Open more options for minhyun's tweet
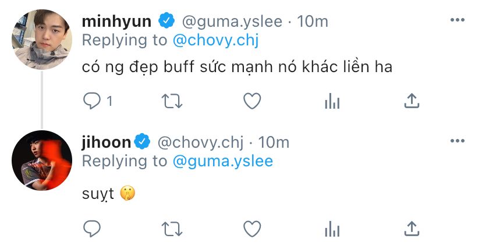482x246 pixels. [457, 20]
